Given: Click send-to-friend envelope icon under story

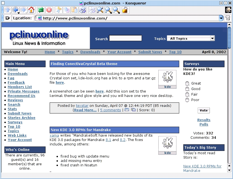Looking at the screenshot, I should pyautogui.click(x=133, y=110).
